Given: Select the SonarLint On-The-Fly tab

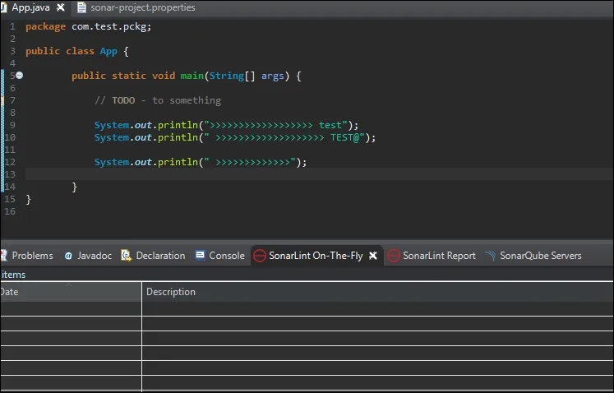Looking at the screenshot, I should tap(316, 256).
